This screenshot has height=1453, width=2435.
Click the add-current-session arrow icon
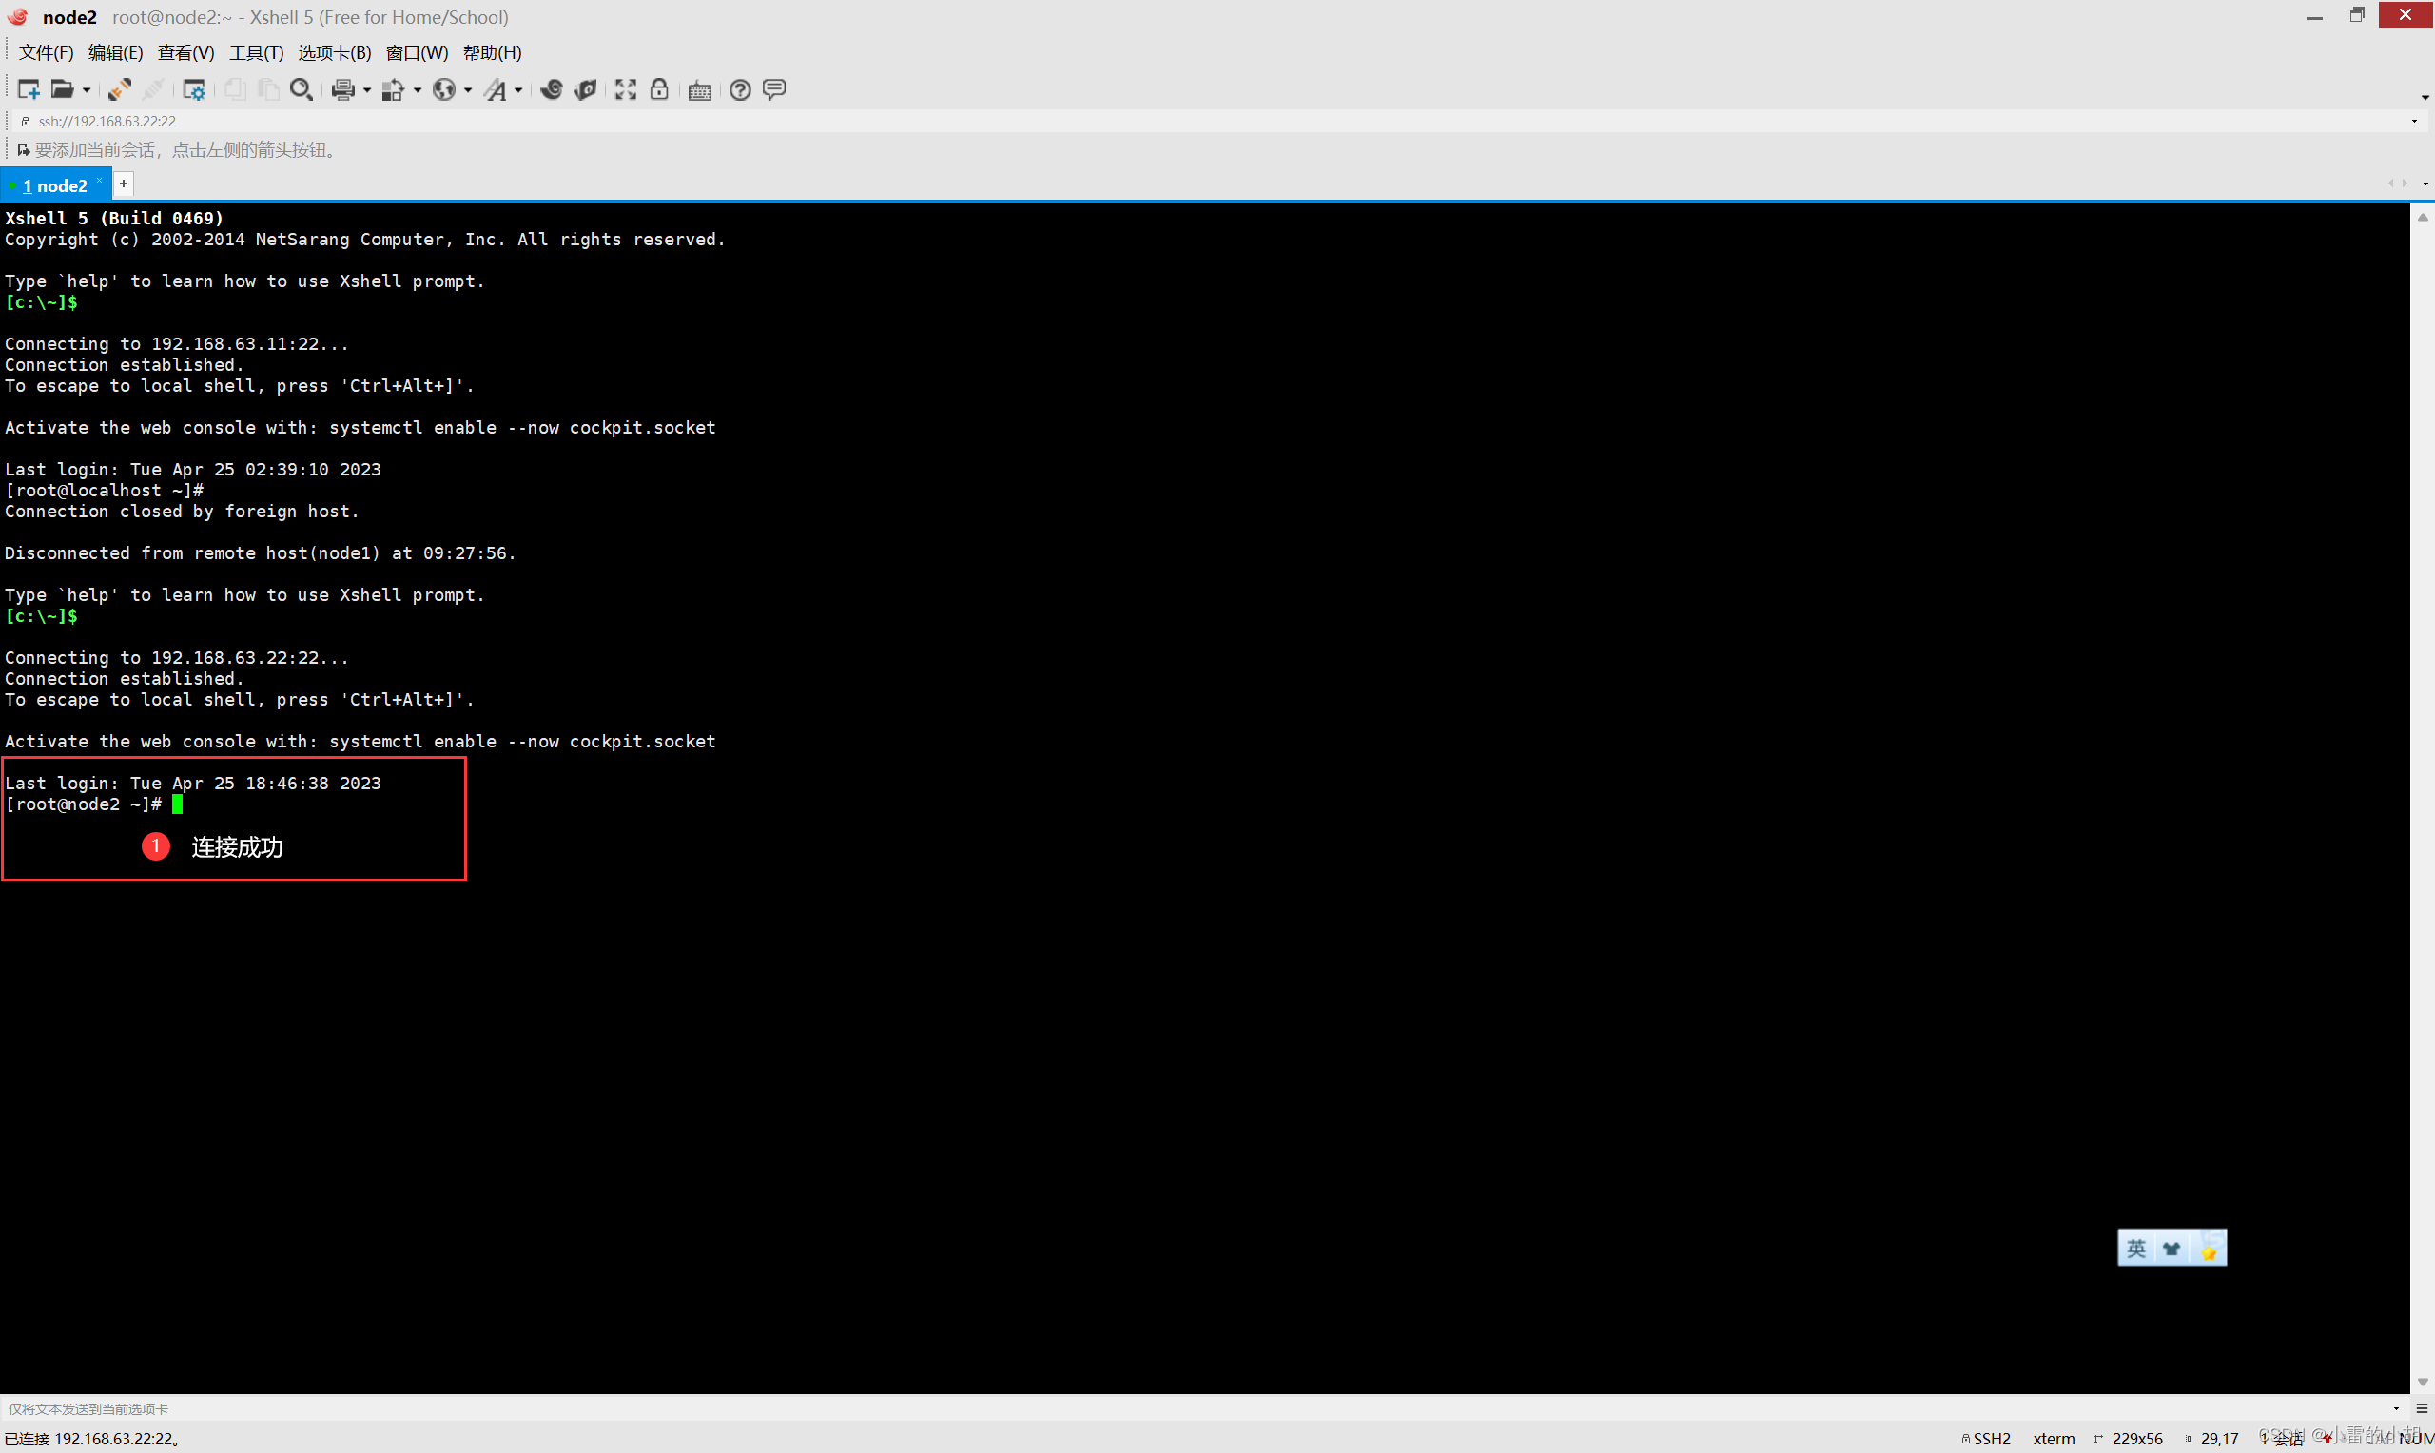click(24, 150)
